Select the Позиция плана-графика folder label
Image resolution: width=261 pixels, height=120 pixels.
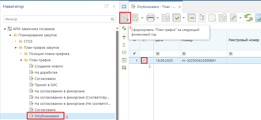(49, 54)
